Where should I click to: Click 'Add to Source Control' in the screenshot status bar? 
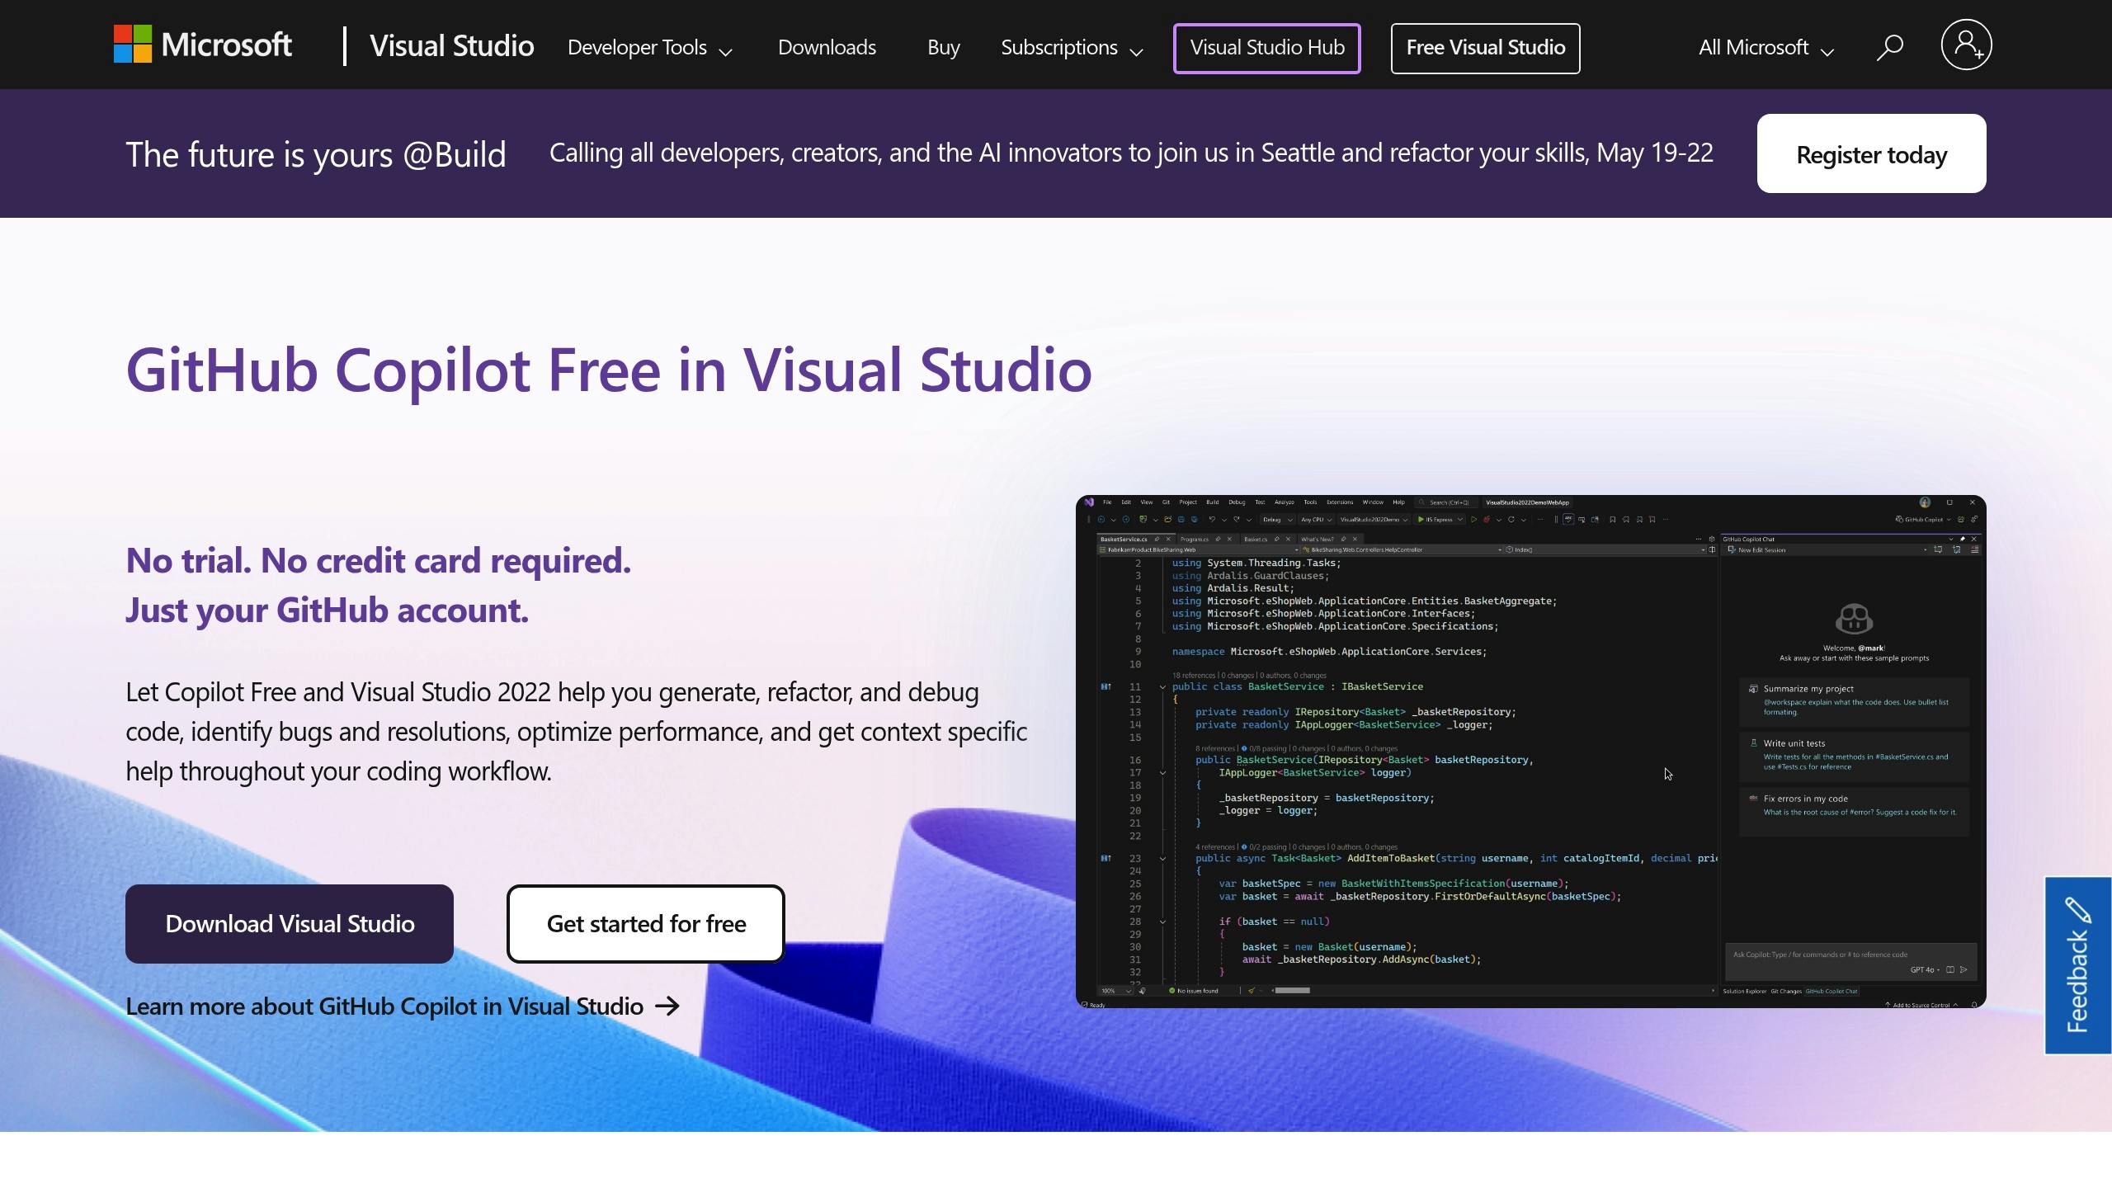coord(1921,1005)
